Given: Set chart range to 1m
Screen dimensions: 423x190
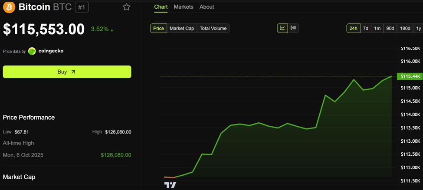Looking at the screenshot, I should pyautogui.click(x=377, y=28).
